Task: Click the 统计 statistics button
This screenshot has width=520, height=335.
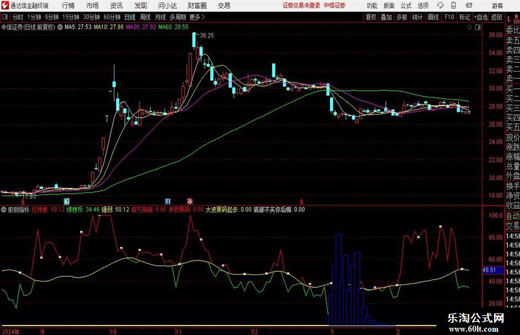Action: pos(417,17)
